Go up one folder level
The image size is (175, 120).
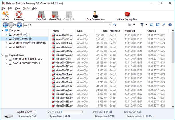20,25
